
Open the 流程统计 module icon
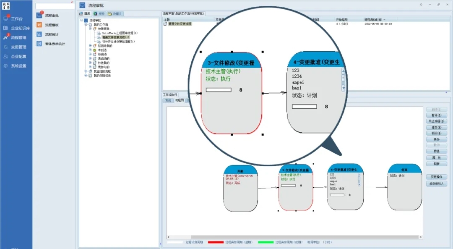39,34
